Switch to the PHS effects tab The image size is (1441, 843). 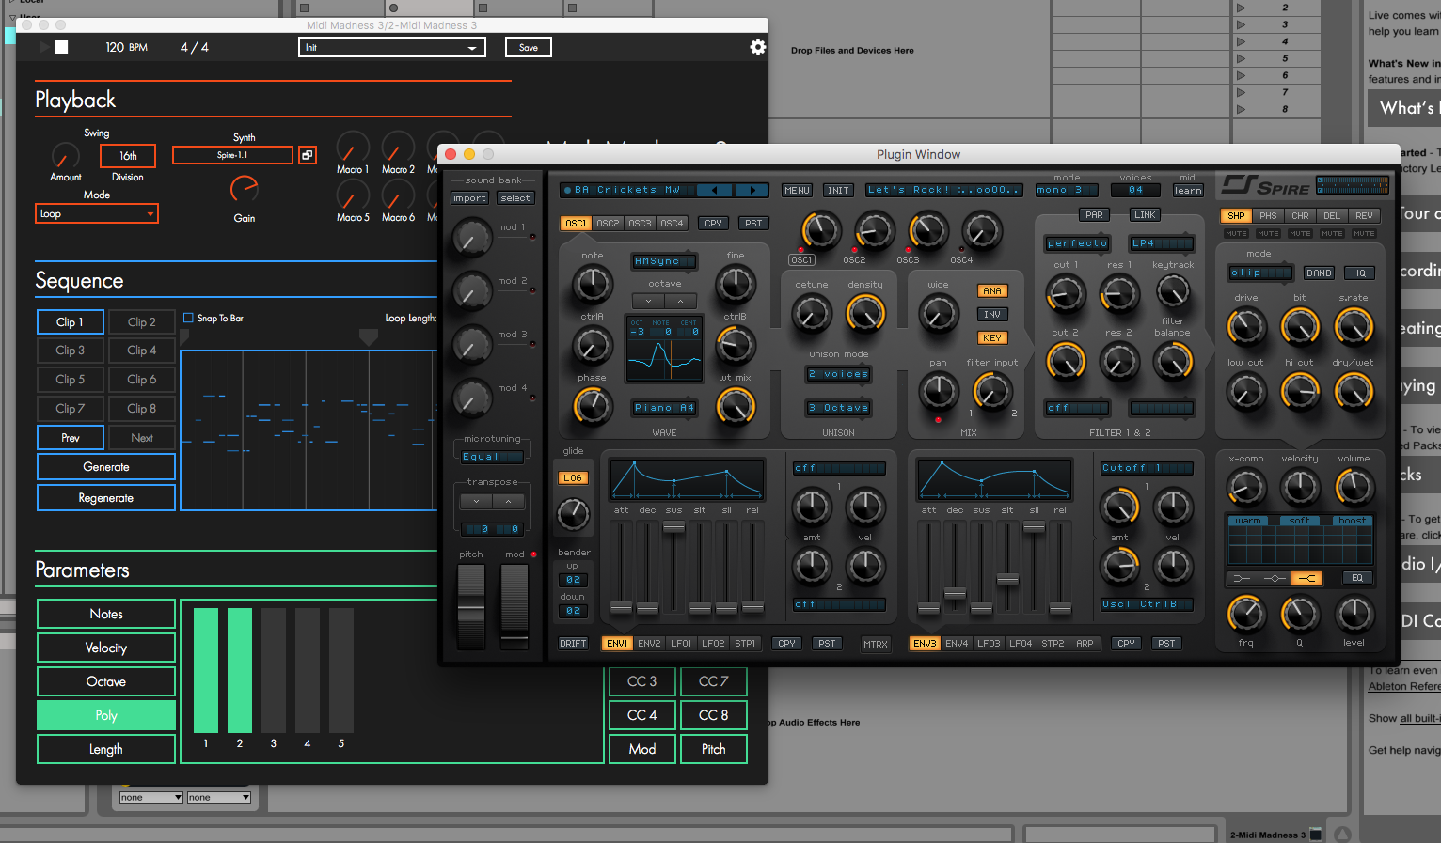click(1268, 216)
